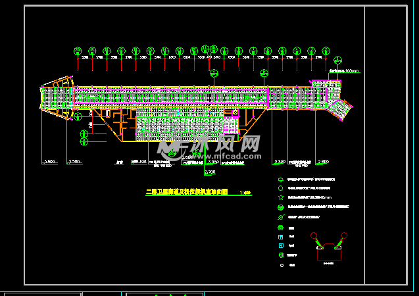
Task: Click the left red circle in the section detail
Action: (314, 235)
